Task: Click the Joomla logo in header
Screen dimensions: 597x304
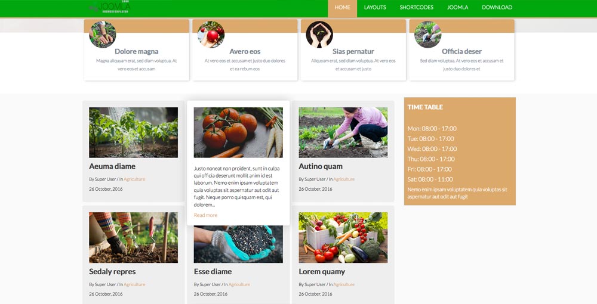Action: tap(110, 7)
